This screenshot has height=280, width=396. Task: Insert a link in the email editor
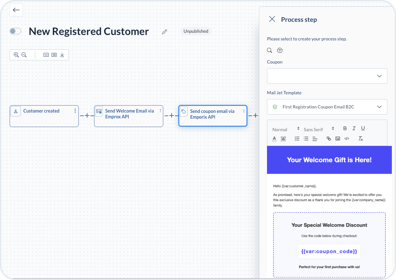[x=328, y=139]
